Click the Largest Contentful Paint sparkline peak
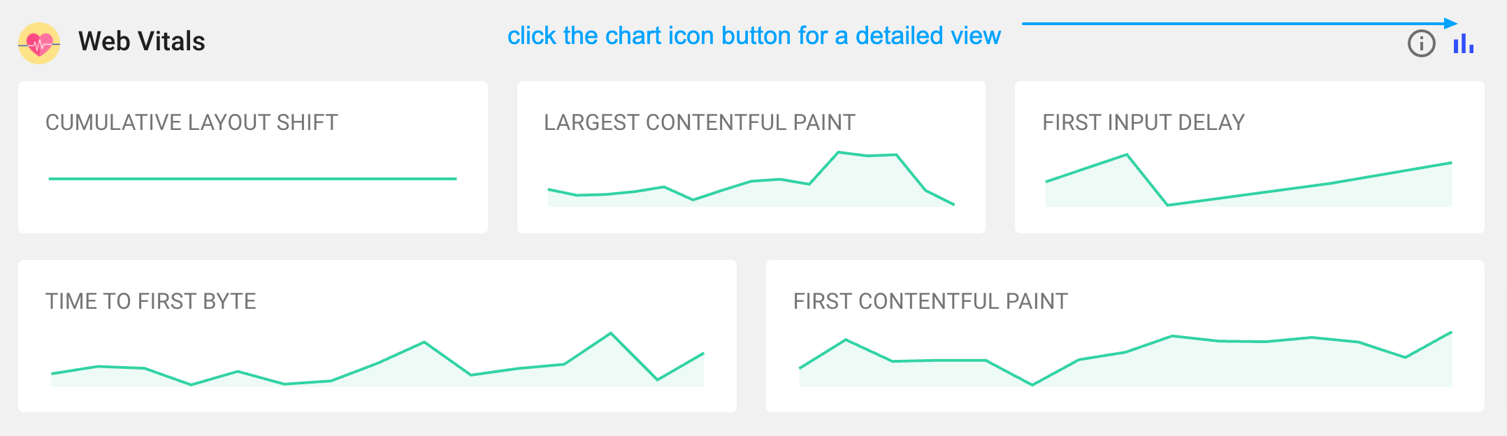 coord(839,152)
